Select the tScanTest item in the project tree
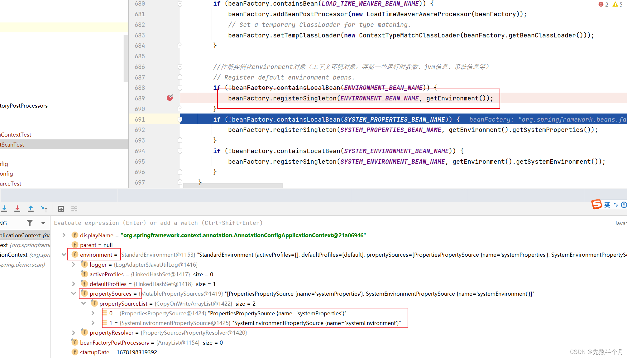The width and height of the screenshot is (627, 358). [x=12, y=144]
